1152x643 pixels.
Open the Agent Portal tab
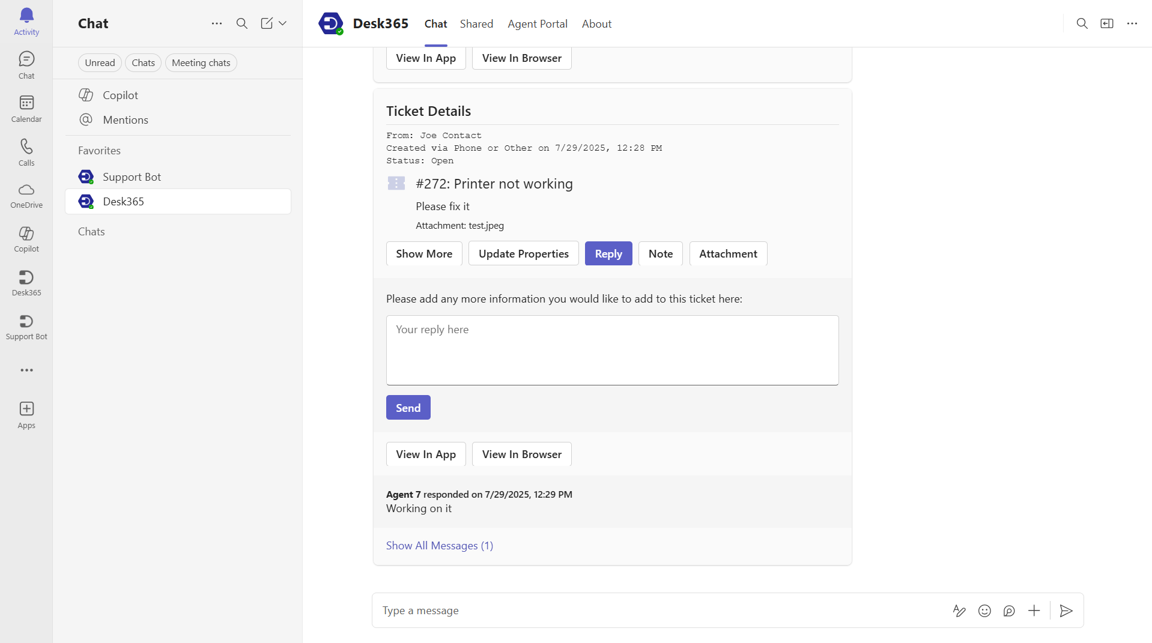pyautogui.click(x=537, y=24)
